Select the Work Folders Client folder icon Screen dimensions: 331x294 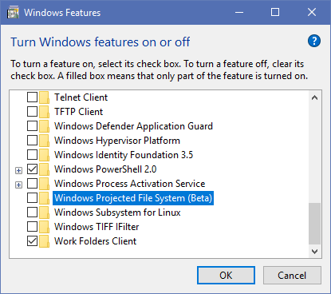44,241
